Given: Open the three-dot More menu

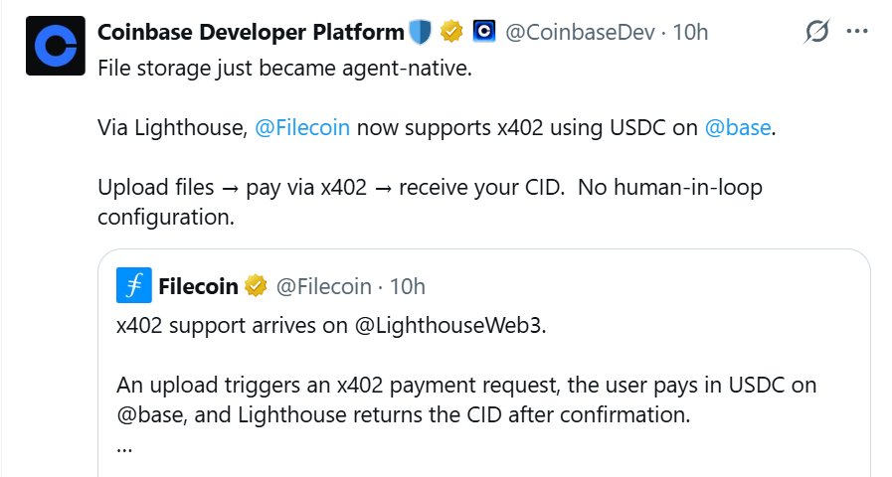Looking at the screenshot, I should click(856, 32).
